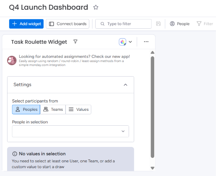Open the widget three-dots menu
The image size is (216, 176).
146,42
